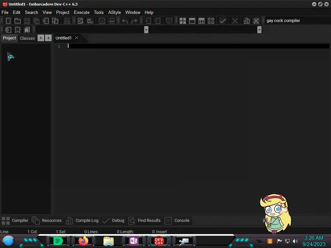This screenshot has height=248, width=331.
Task: Click into line 1 of the editor
Action: [x=198, y=46]
